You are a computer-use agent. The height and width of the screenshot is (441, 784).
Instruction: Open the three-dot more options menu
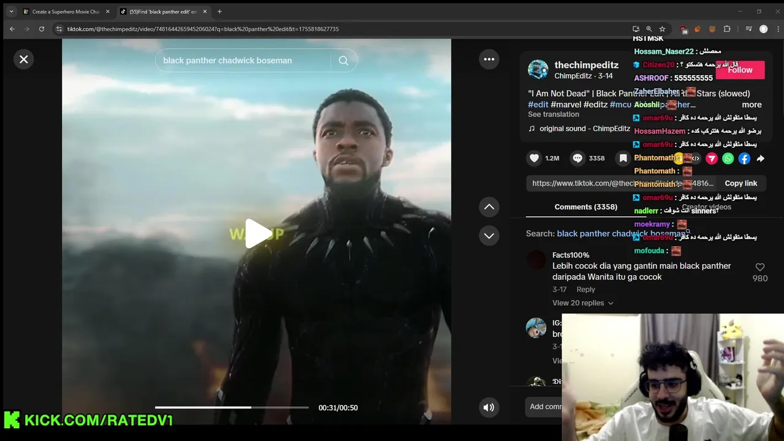489,59
